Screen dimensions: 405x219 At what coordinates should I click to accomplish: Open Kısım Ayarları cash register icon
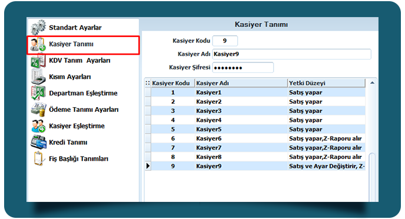coord(38,77)
